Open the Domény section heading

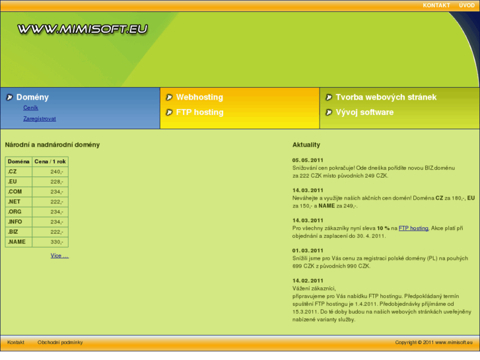[32, 97]
